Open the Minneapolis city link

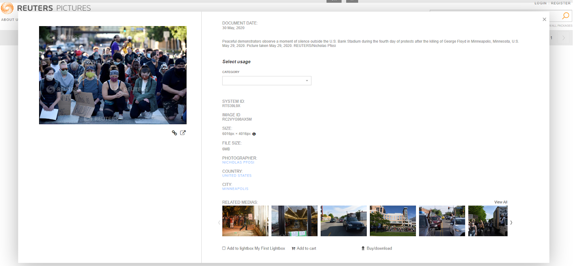[x=235, y=189]
